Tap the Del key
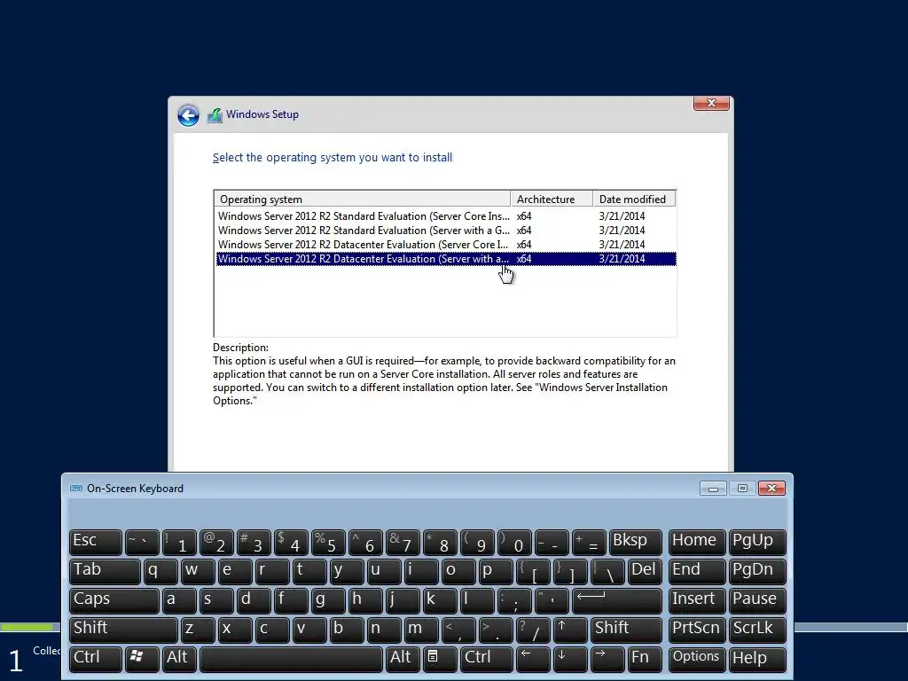The width and height of the screenshot is (908, 681). click(645, 571)
